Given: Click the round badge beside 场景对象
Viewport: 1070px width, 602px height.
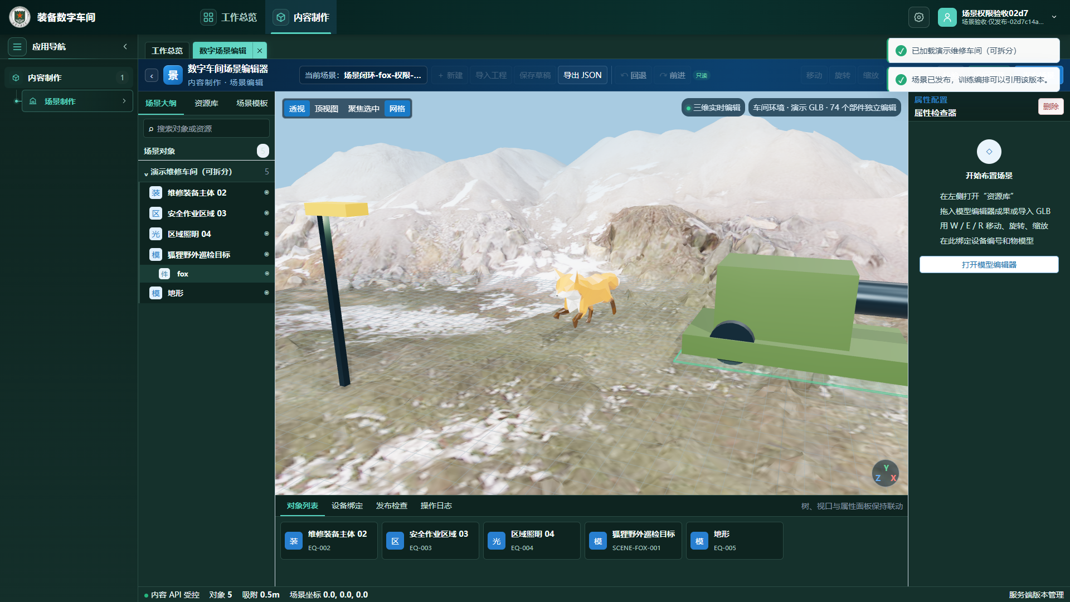Looking at the screenshot, I should click(x=263, y=151).
